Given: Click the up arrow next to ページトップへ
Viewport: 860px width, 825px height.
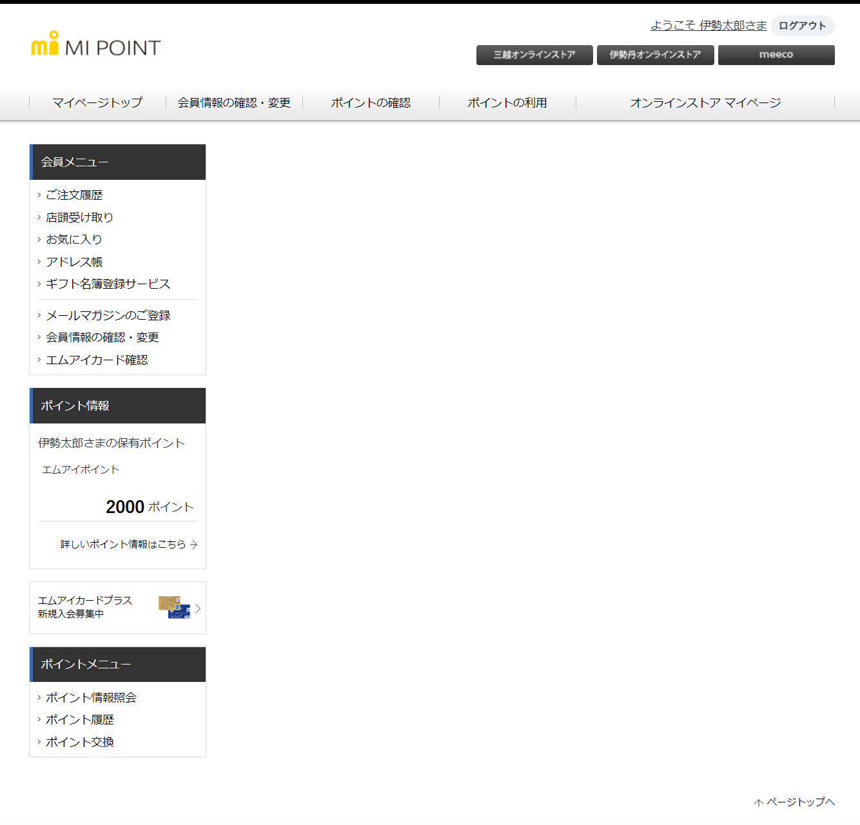Looking at the screenshot, I should pyautogui.click(x=759, y=802).
